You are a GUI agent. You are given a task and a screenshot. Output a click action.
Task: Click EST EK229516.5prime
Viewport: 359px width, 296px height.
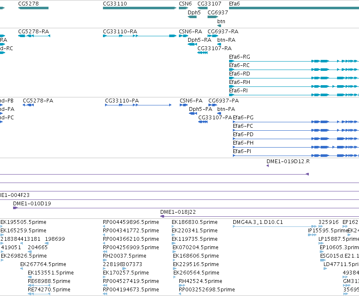point(196,264)
